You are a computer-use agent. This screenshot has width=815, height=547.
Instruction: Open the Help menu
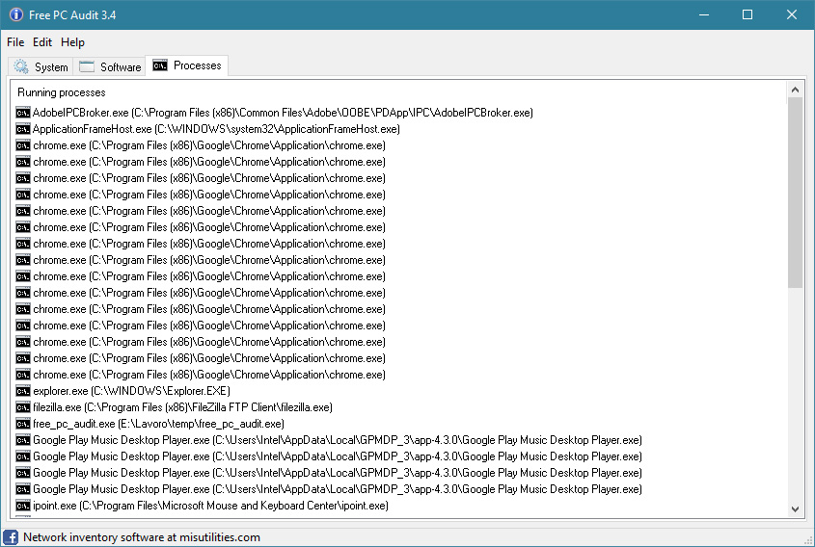(72, 42)
